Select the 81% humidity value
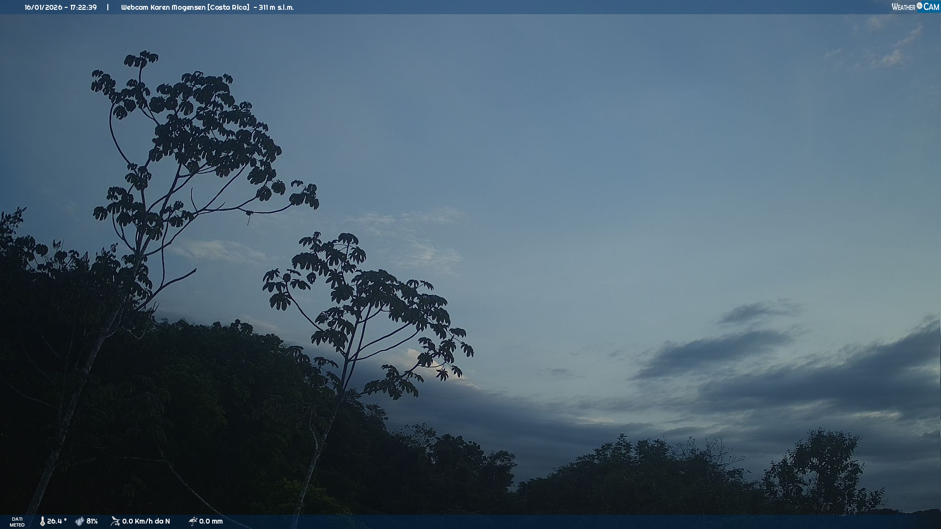The width and height of the screenshot is (941, 529). click(x=92, y=521)
